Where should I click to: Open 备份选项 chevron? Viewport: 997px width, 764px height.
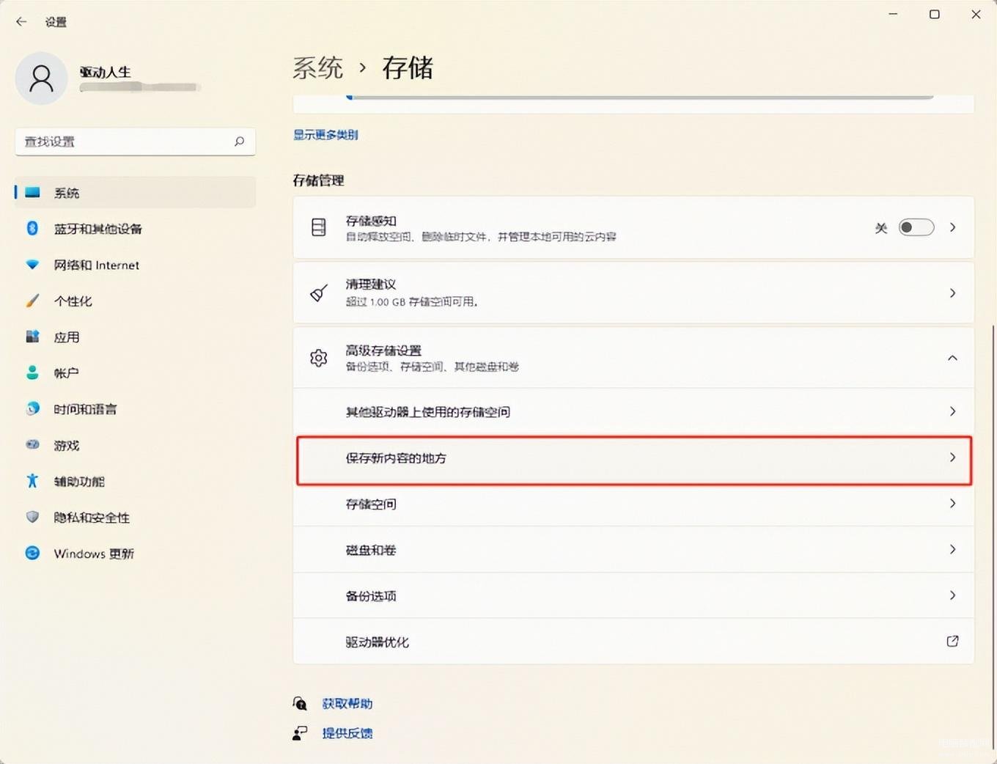tap(952, 595)
